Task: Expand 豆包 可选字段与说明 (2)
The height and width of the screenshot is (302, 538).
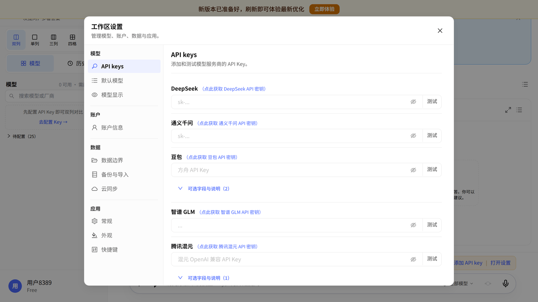Action: 204,189
